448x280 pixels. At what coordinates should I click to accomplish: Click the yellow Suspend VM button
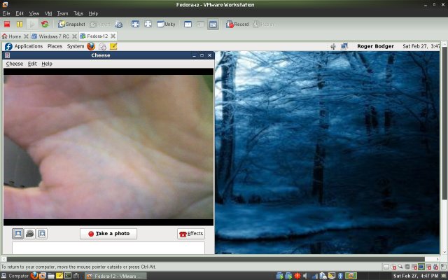coord(20,24)
